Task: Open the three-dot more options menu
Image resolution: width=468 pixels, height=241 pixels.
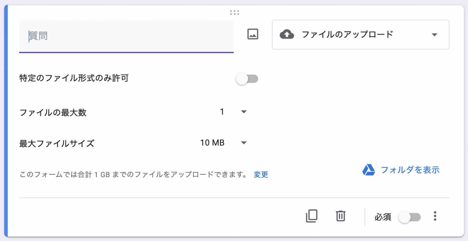Action: [435, 216]
